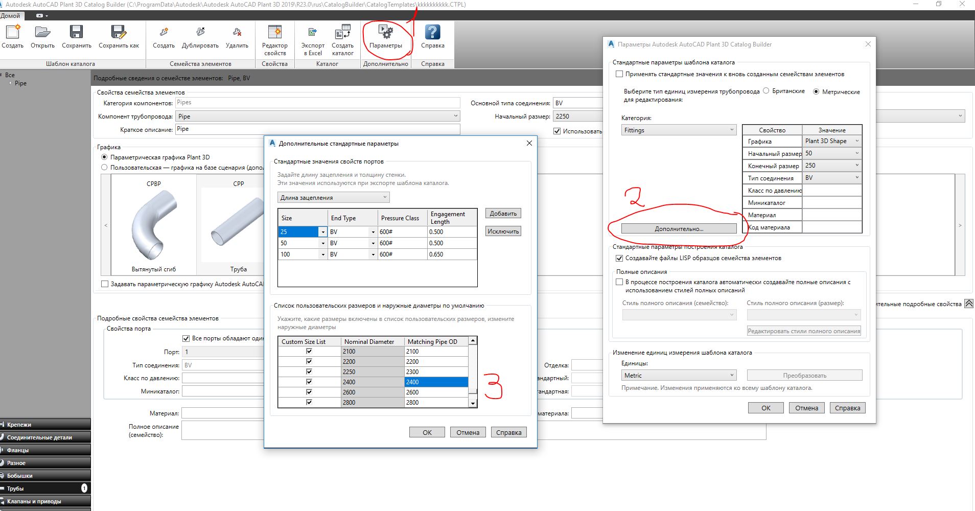Open the Трубы category panel

(x=45, y=488)
